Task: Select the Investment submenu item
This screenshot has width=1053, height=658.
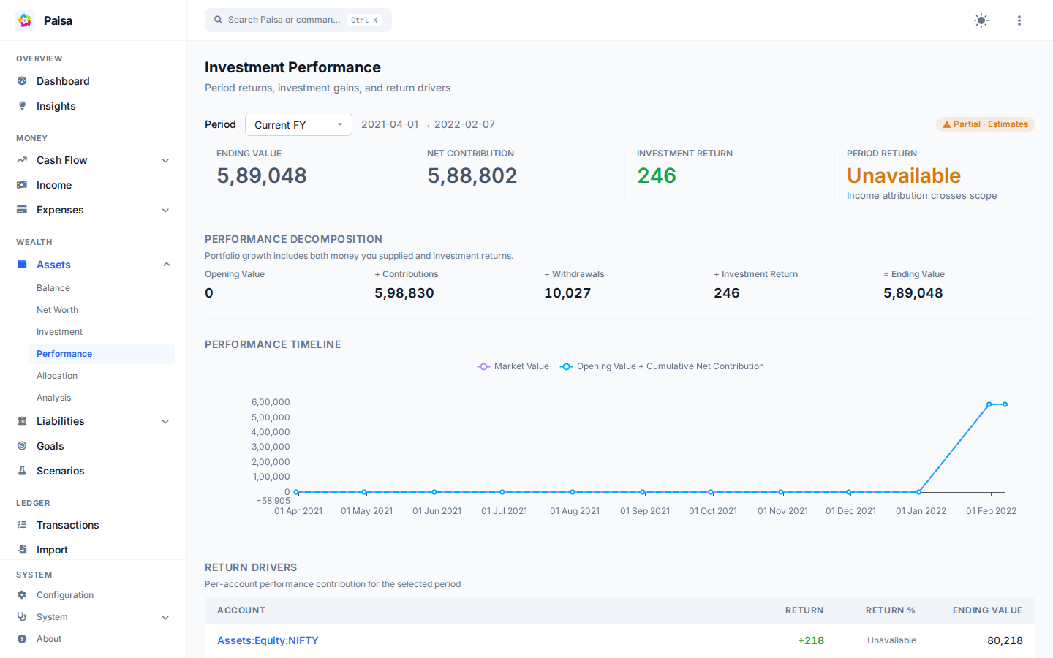Action: pos(59,332)
